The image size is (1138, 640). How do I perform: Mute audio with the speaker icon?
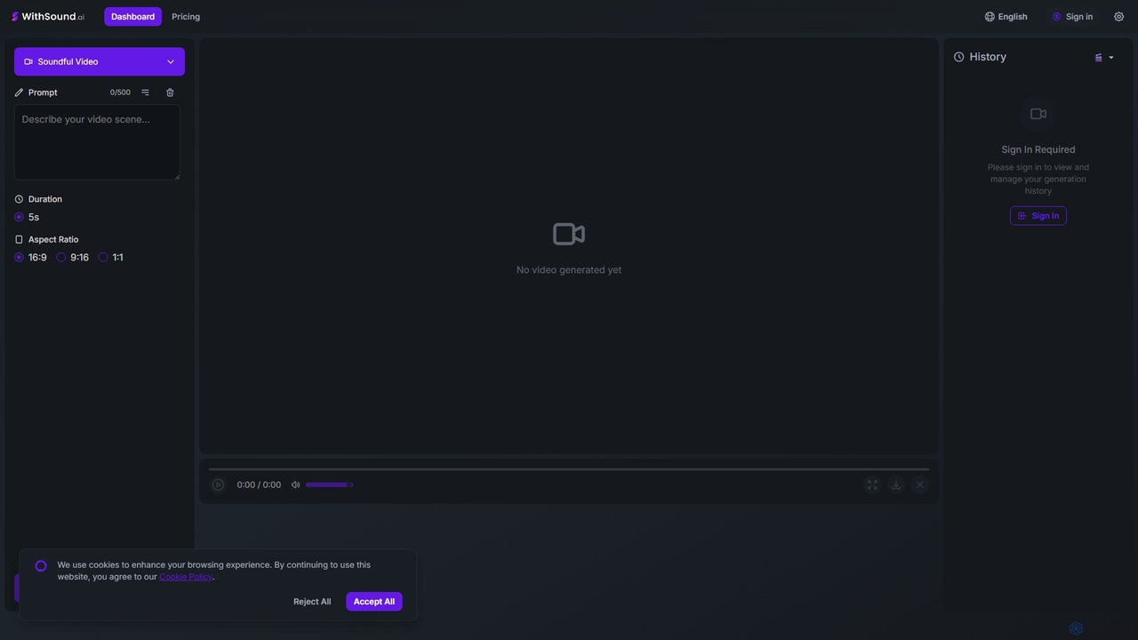[x=295, y=484]
